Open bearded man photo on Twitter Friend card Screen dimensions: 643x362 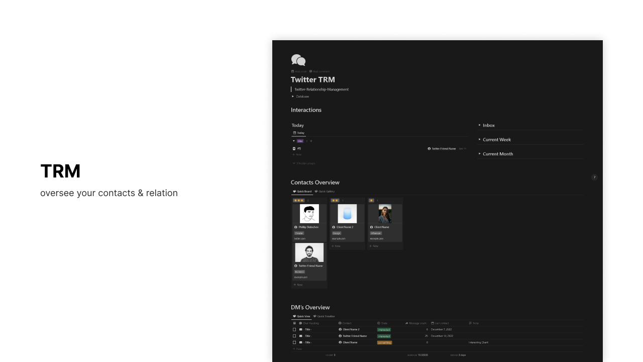pos(309,252)
